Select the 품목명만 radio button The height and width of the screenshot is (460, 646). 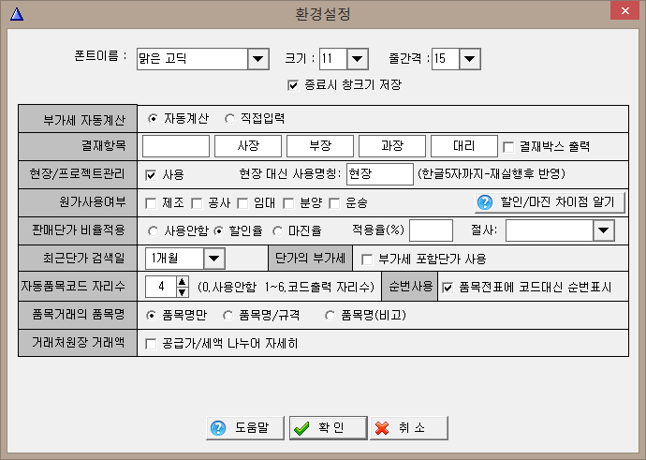tap(152, 316)
